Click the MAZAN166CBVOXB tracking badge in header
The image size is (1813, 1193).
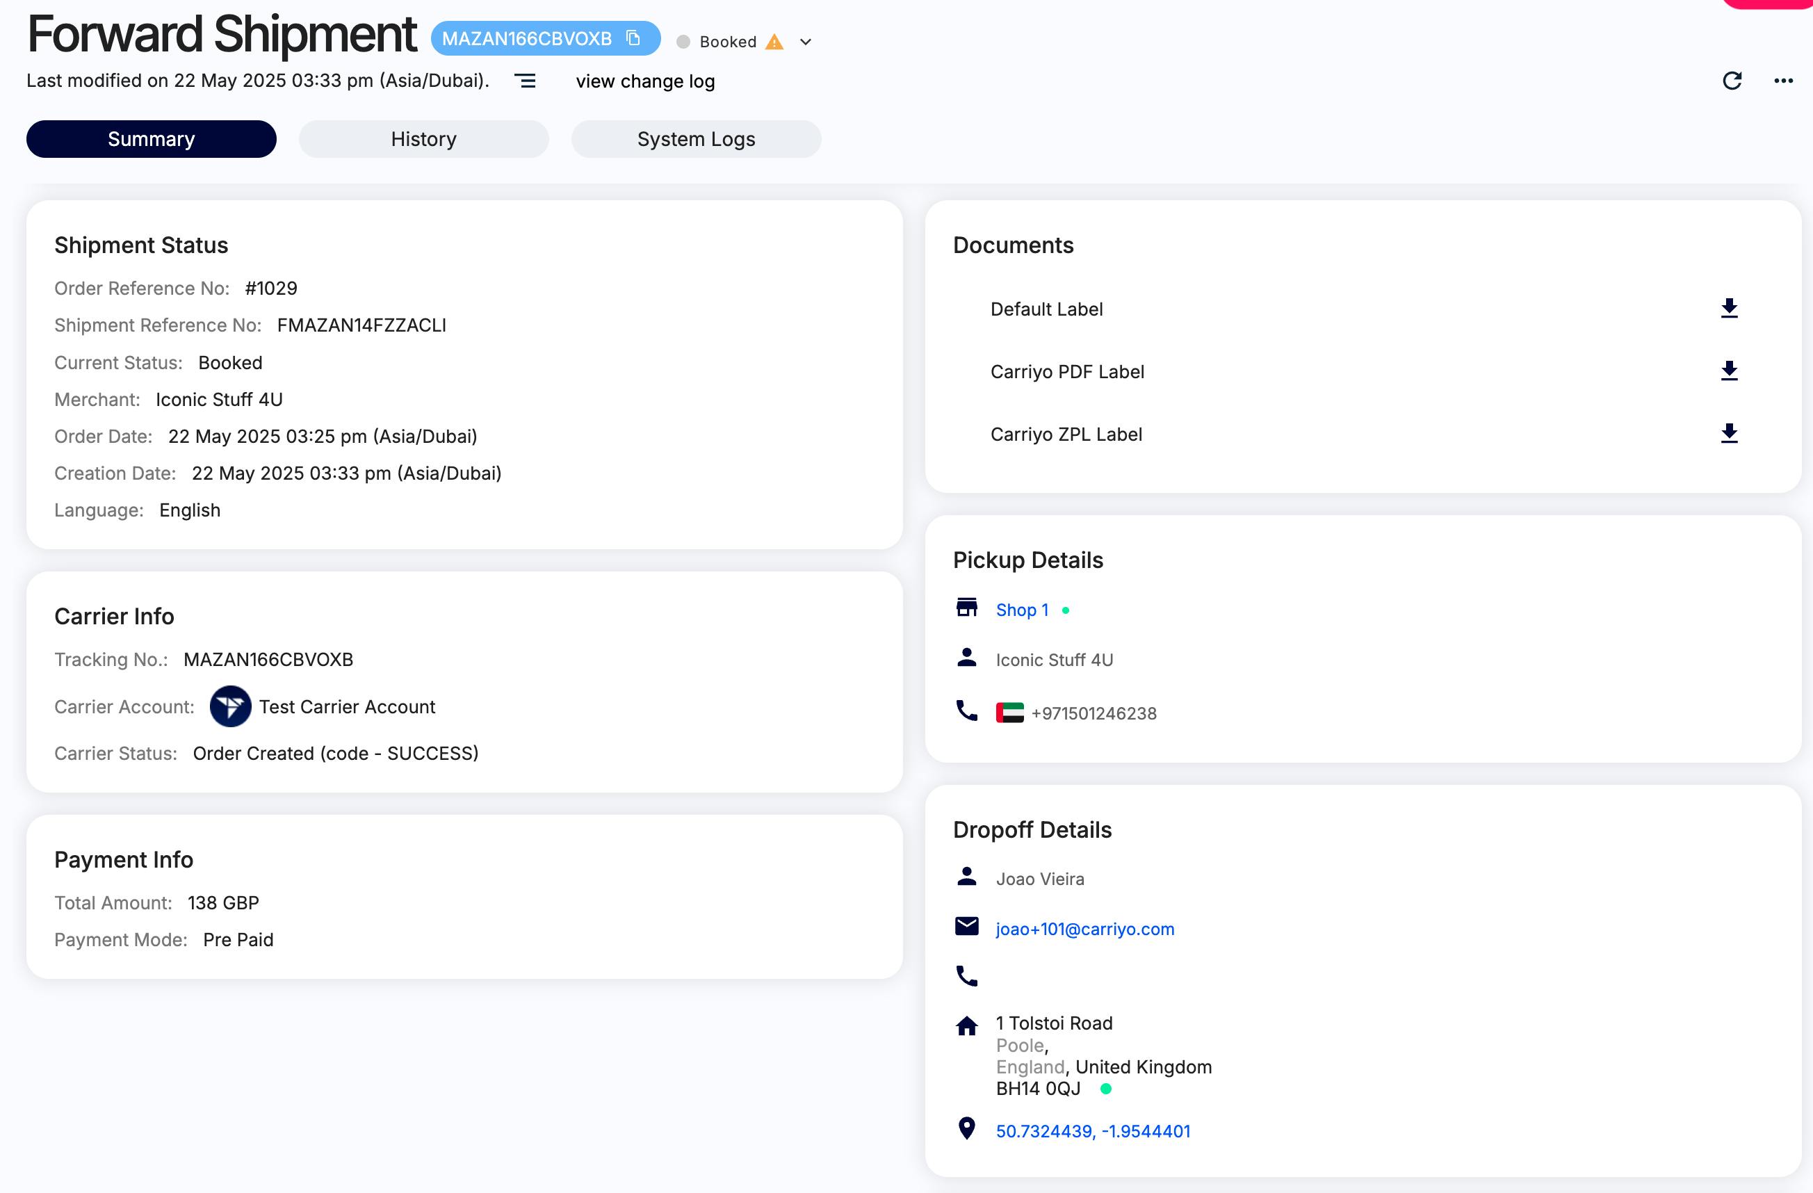pyautogui.click(x=546, y=38)
